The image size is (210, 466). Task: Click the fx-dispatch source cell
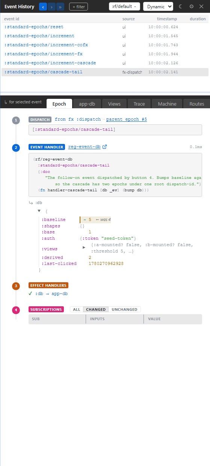[x=132, y=72]
